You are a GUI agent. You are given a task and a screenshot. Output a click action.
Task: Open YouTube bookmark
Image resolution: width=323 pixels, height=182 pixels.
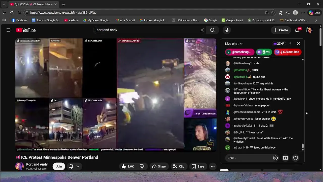(x=71, y=20)
